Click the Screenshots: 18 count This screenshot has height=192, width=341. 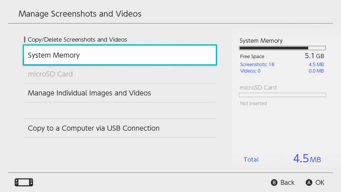coord(257,64)
